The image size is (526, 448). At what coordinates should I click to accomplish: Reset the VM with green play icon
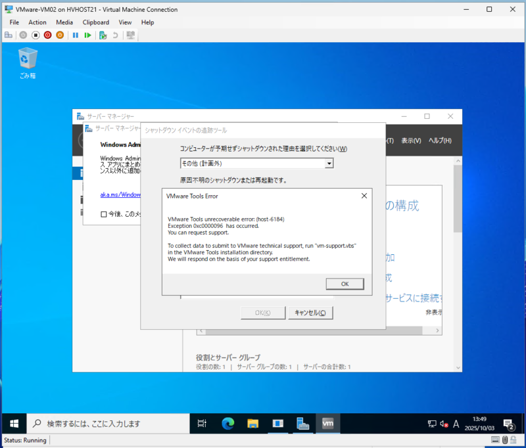(87, 35)
